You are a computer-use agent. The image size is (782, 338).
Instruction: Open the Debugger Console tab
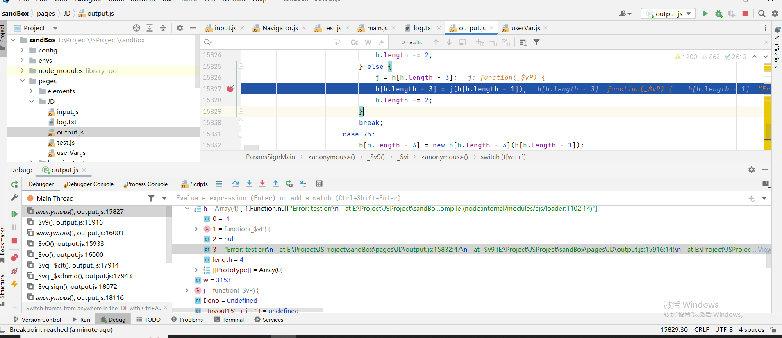(x=90, y=184)
